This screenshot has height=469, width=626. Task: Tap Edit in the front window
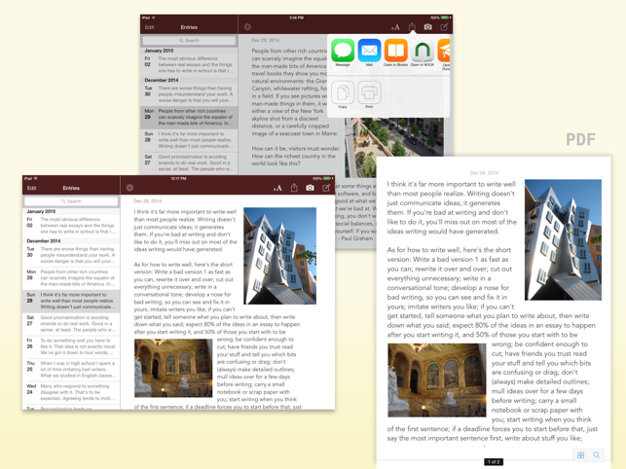pos(31,188)
